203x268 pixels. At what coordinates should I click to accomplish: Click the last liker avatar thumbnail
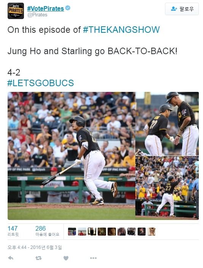point(152,232)
